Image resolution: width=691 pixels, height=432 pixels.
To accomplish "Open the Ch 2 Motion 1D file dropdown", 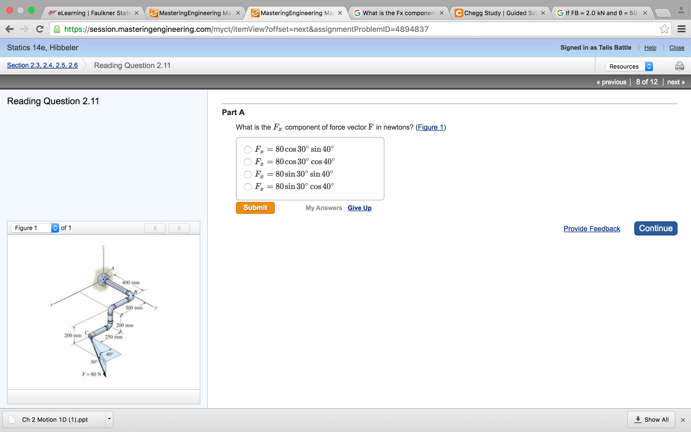I will pyautogui.click(x=109, y=419).
